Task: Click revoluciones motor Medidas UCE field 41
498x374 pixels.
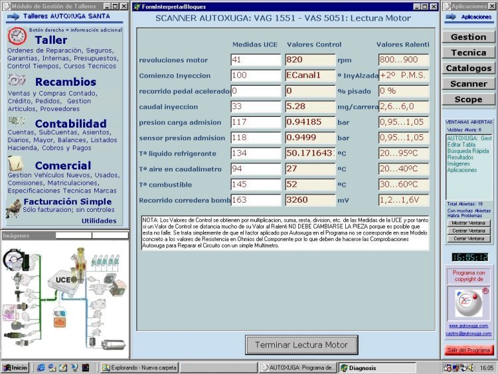Action: pos(256,60)
